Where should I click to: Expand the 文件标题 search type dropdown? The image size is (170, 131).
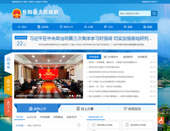click(21, 125)
